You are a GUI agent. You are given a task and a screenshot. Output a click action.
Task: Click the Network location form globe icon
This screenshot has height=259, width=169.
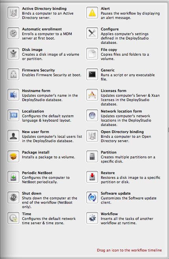pyautogui.click(x=92, y=115)
